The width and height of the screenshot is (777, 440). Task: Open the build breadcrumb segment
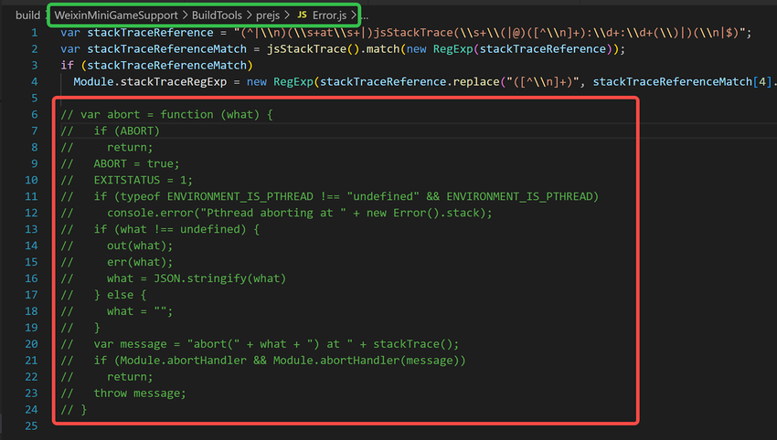click(27, 16)
